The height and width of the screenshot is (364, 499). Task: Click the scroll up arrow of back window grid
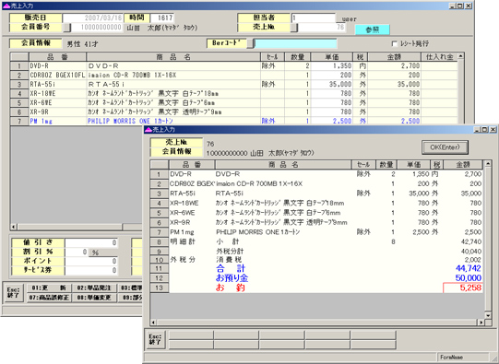460,56
